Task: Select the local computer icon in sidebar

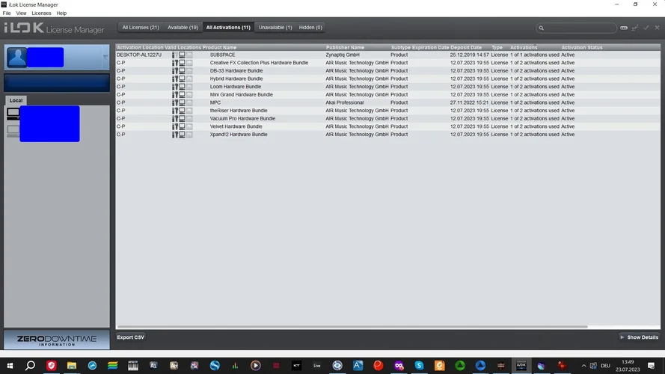Action: click(x=13, y=114)
